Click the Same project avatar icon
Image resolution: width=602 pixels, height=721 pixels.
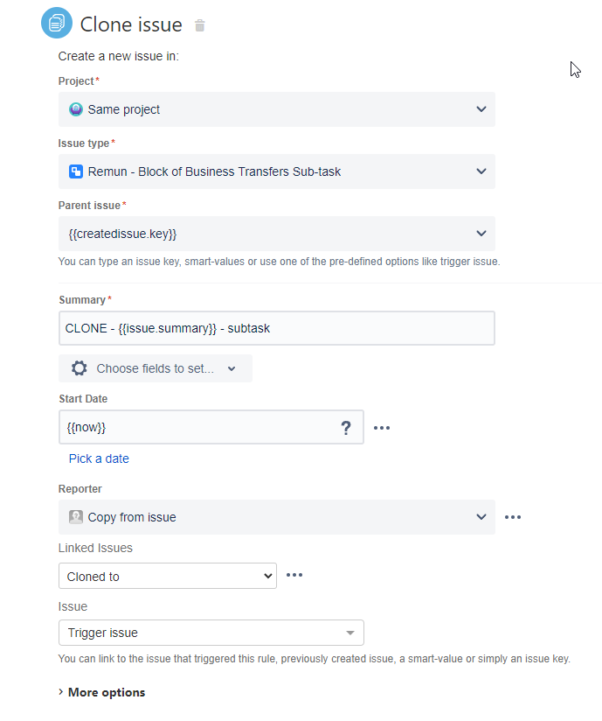tap(76, 109)
